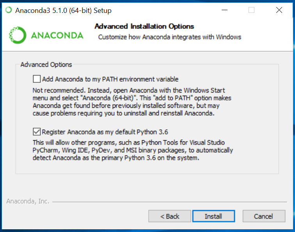
Task: Click the 'Advanced Options' group label
Action: pos(46,64)
